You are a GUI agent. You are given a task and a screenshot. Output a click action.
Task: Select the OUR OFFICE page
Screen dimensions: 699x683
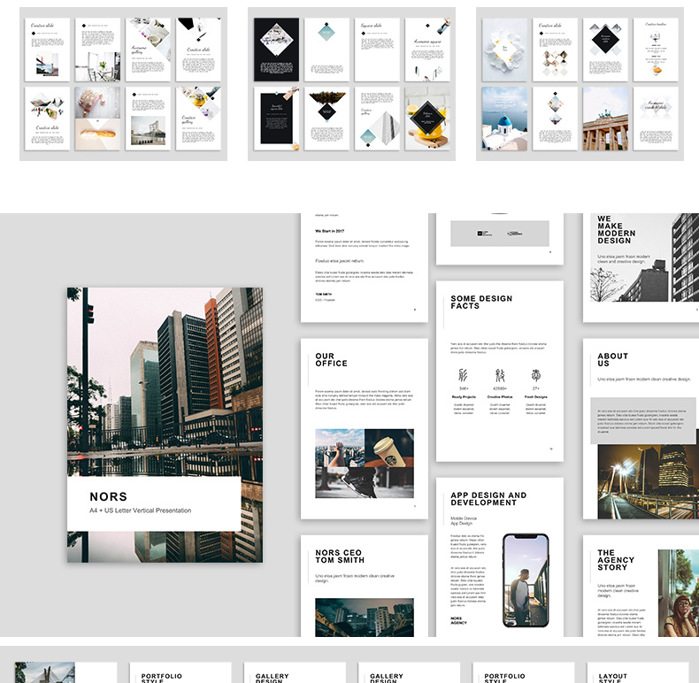click(365, 428)
